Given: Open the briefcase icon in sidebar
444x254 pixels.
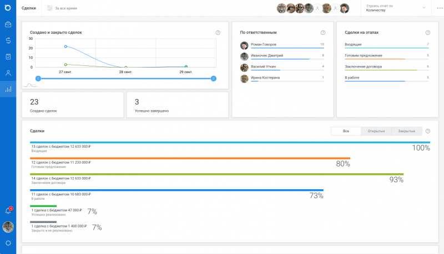Looking at the screenshot, I should click(8, 24).
